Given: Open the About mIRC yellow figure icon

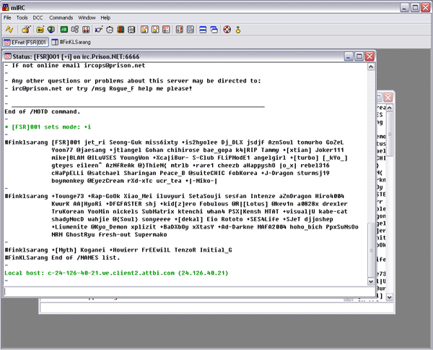Looking at the screenshot, I should pyautogui.click(x=238, y=30).
